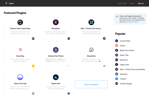The width and height of the screenshot is (149, 98).
Task: Click Able icon in Popular list
Action: click(117, 69)
